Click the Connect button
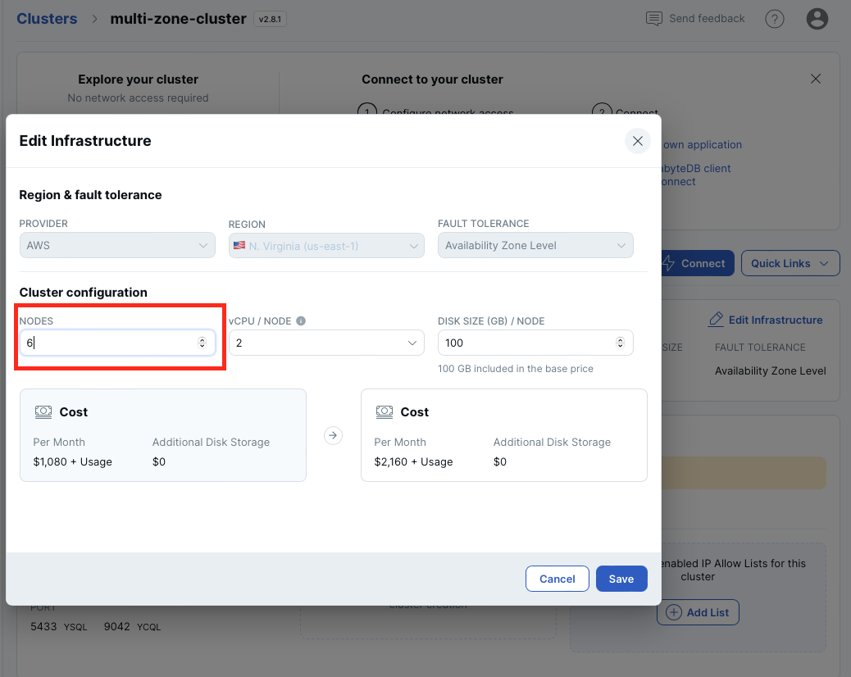 click(696, 263)
